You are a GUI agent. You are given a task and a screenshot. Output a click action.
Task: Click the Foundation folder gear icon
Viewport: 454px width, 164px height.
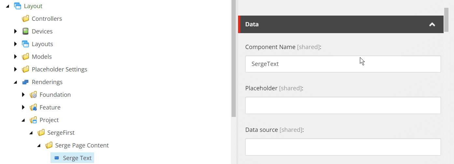coord(33,95)
